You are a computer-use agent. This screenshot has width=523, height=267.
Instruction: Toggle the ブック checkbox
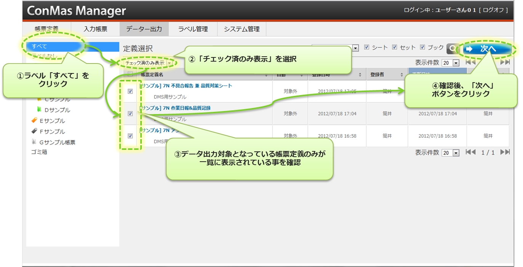click(422, 48)
